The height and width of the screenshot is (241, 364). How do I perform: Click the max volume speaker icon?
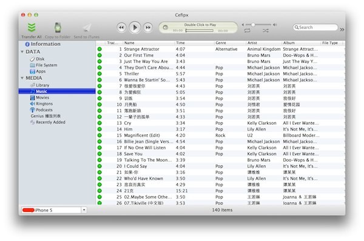275,25
